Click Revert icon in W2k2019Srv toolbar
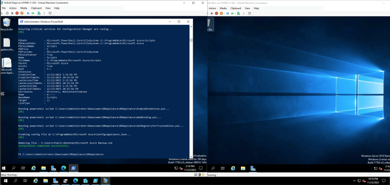 [243, 13]
